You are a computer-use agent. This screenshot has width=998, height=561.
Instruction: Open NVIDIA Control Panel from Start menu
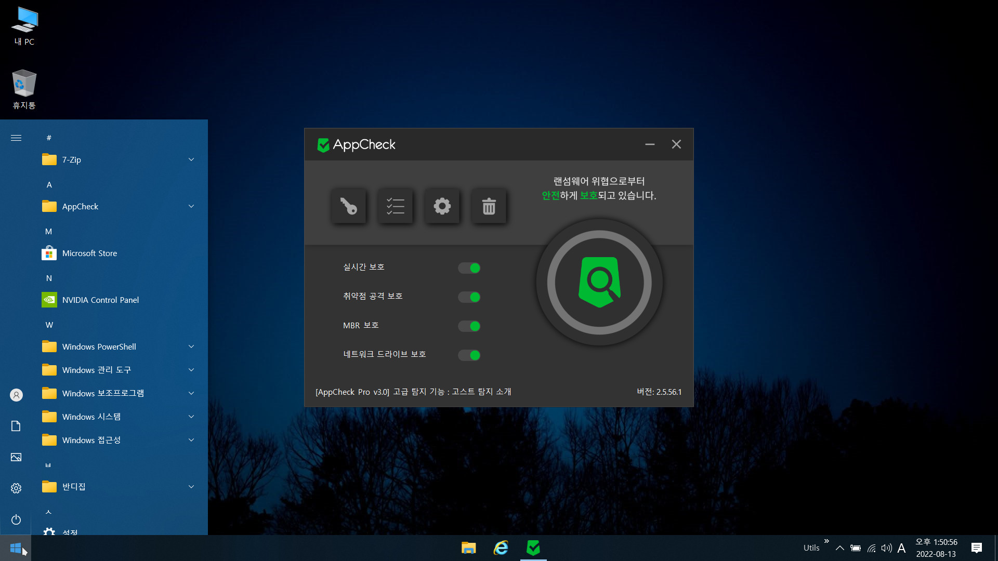click(120, 300)
